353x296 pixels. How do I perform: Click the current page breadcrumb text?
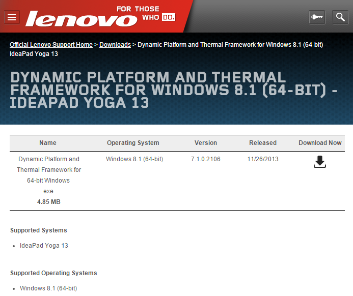coord(168,49)
